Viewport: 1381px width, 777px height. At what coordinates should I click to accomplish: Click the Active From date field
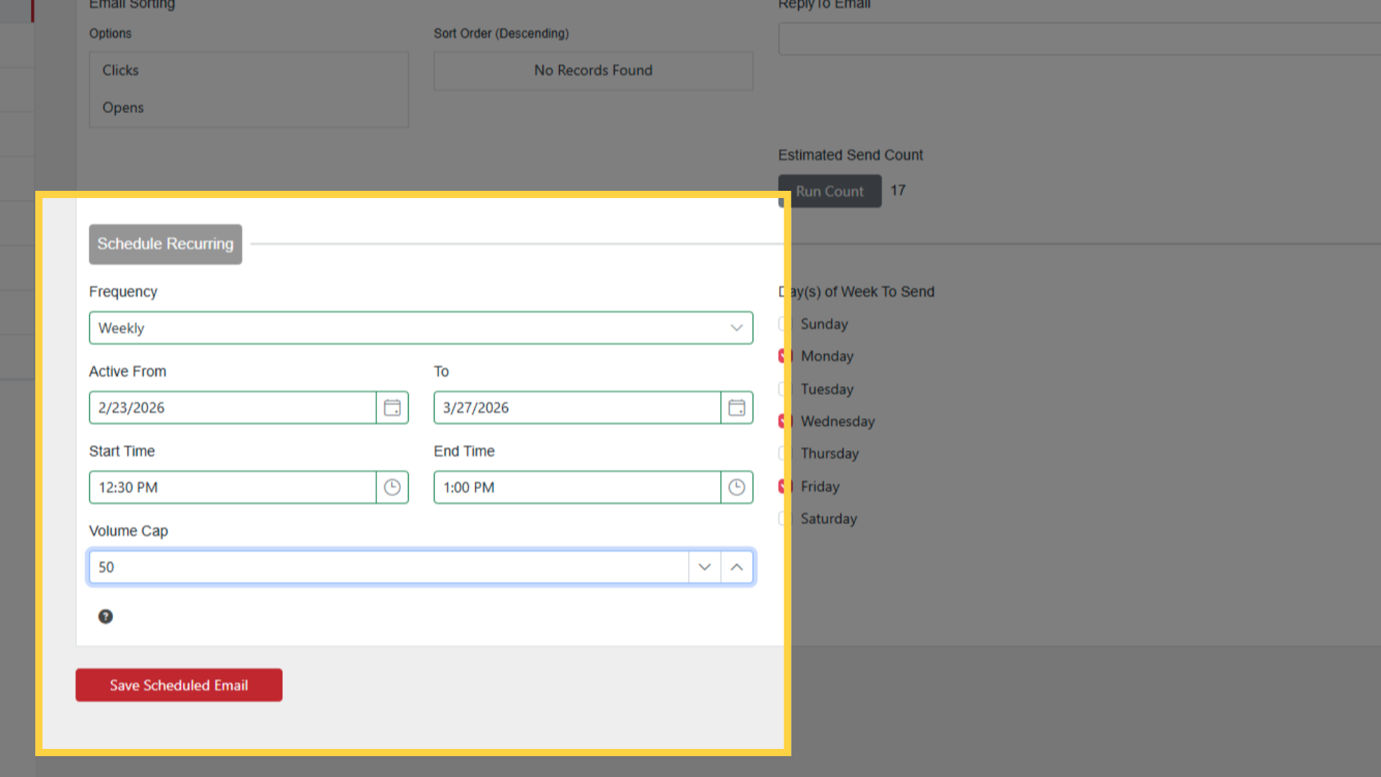232,408
